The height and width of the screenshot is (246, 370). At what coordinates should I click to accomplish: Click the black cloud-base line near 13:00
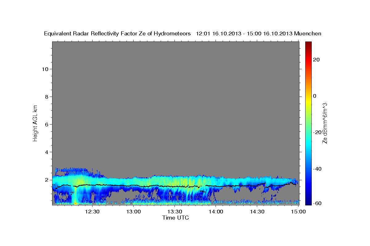134,186
